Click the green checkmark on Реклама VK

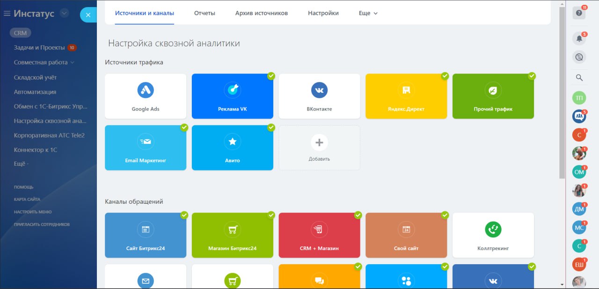(x=271, y=76)
